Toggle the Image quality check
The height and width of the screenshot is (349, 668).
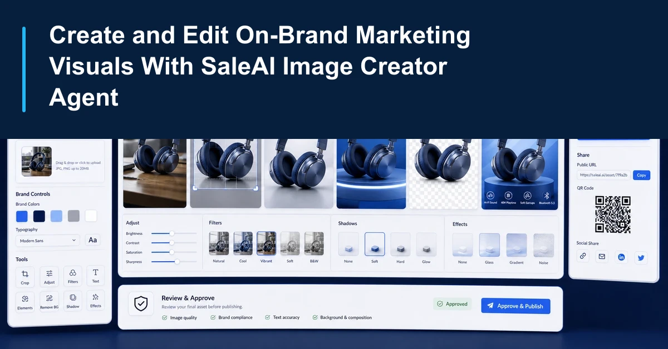tap(179, 318)
